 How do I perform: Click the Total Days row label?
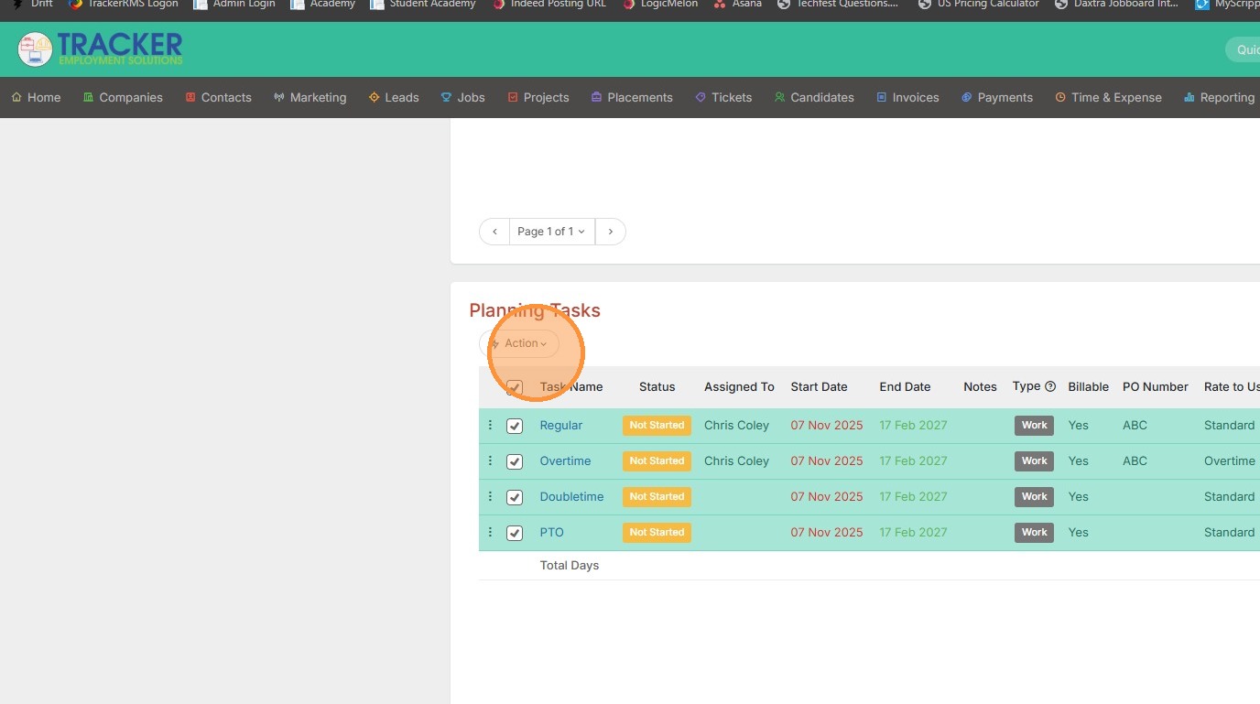(570, 565)
